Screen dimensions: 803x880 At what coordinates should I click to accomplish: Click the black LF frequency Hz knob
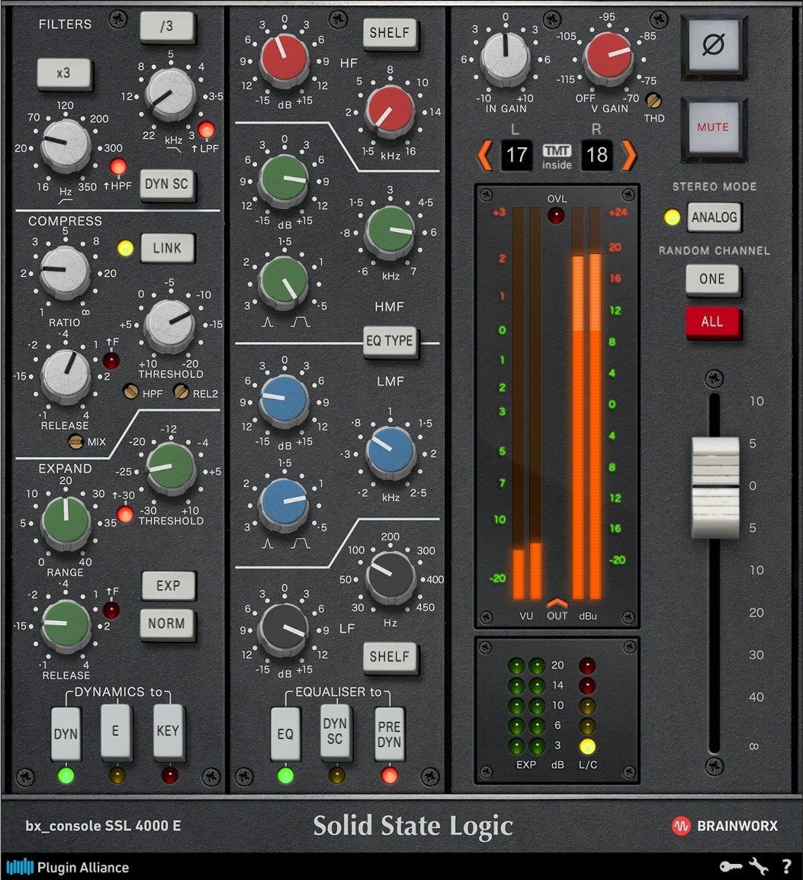coord(390,576)
